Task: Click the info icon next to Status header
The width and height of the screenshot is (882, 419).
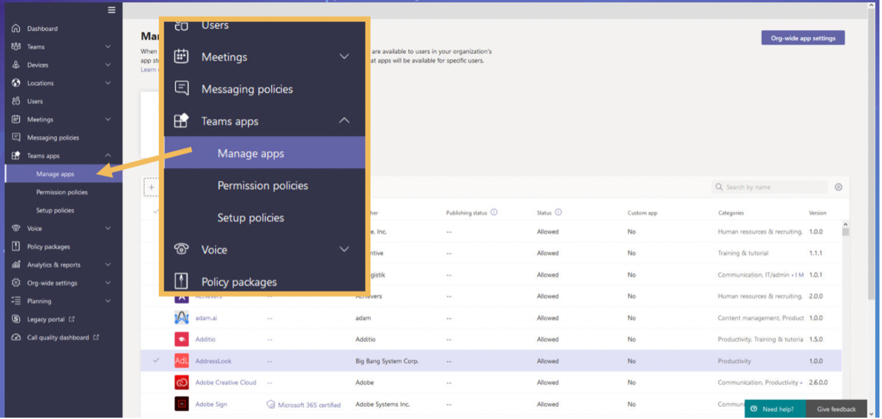Action: coord(558,213)
